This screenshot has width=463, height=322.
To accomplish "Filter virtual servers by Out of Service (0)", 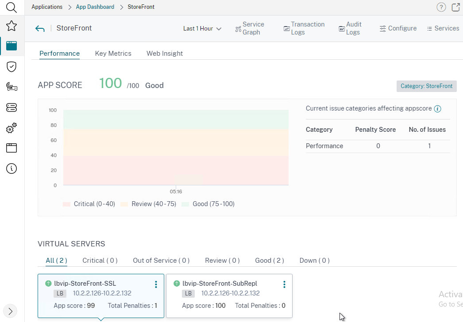I will (x=161, y=261).
